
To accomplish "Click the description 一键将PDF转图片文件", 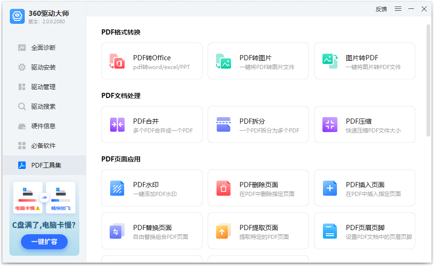I will pos(267,67).
